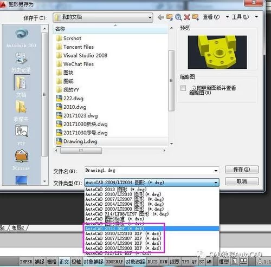Toggle 捕捉 snap mode in status bar
Image resolution: width=271 pixels, height=267 pixels.
40,262
